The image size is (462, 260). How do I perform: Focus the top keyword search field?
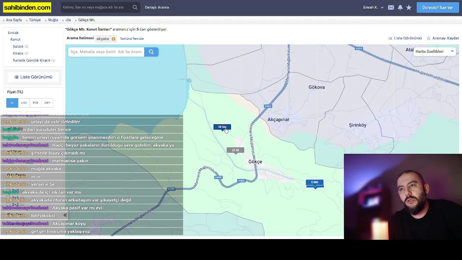96,7
